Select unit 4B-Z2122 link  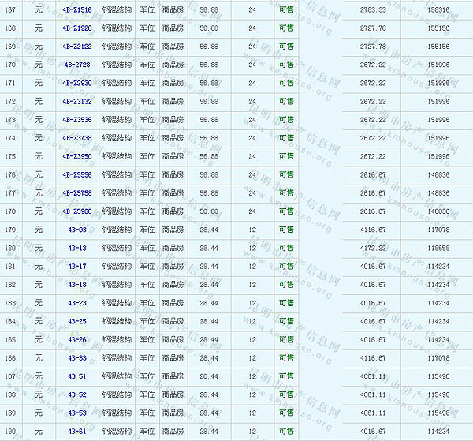tap(77, 47)
